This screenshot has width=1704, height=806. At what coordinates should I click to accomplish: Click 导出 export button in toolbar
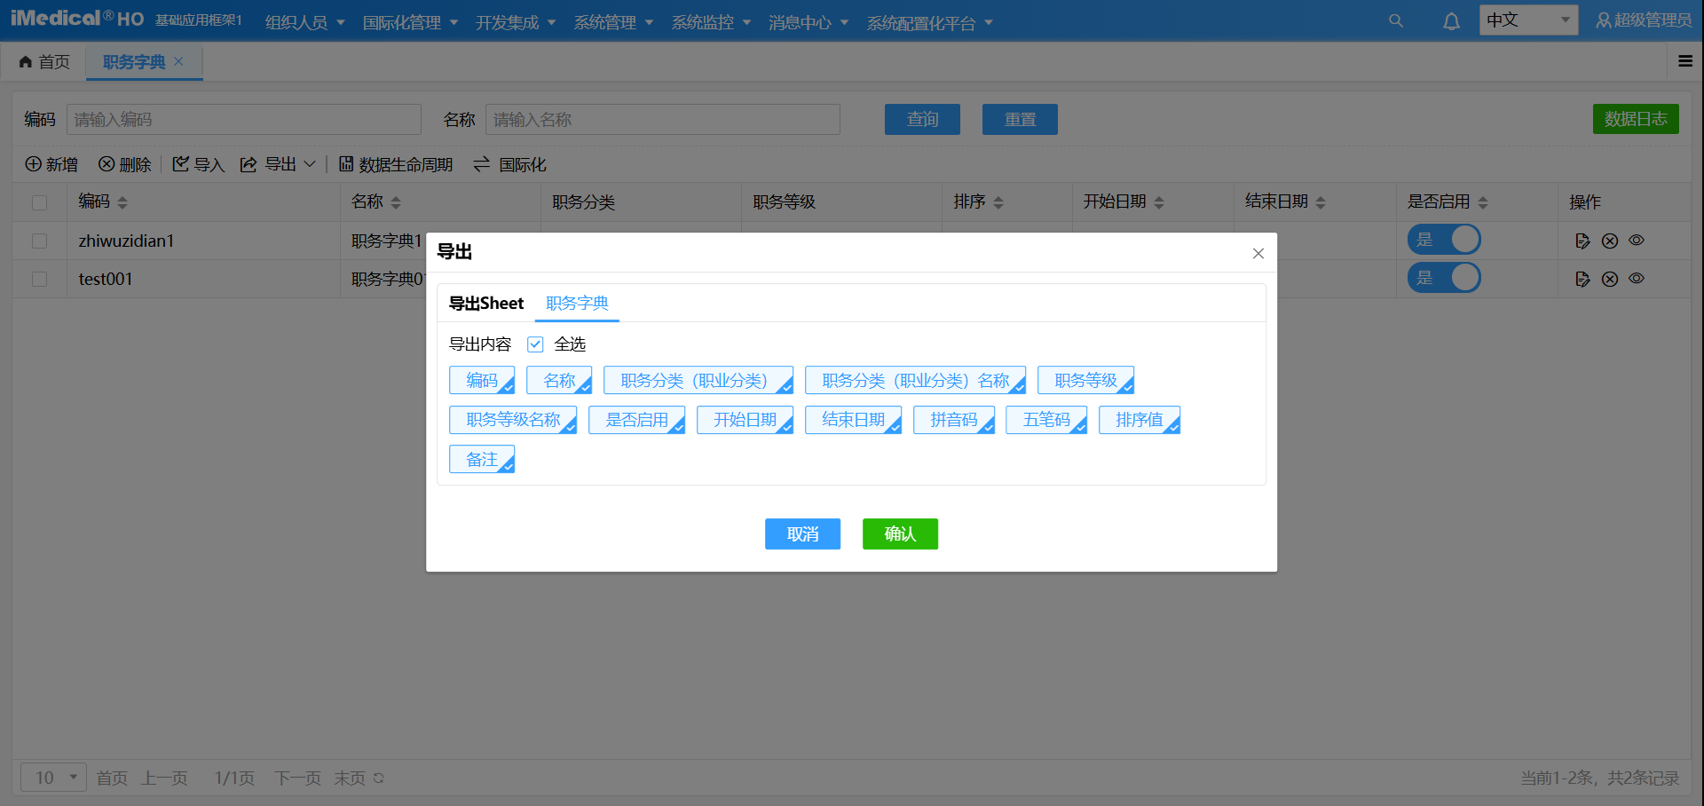click(268, 164)
